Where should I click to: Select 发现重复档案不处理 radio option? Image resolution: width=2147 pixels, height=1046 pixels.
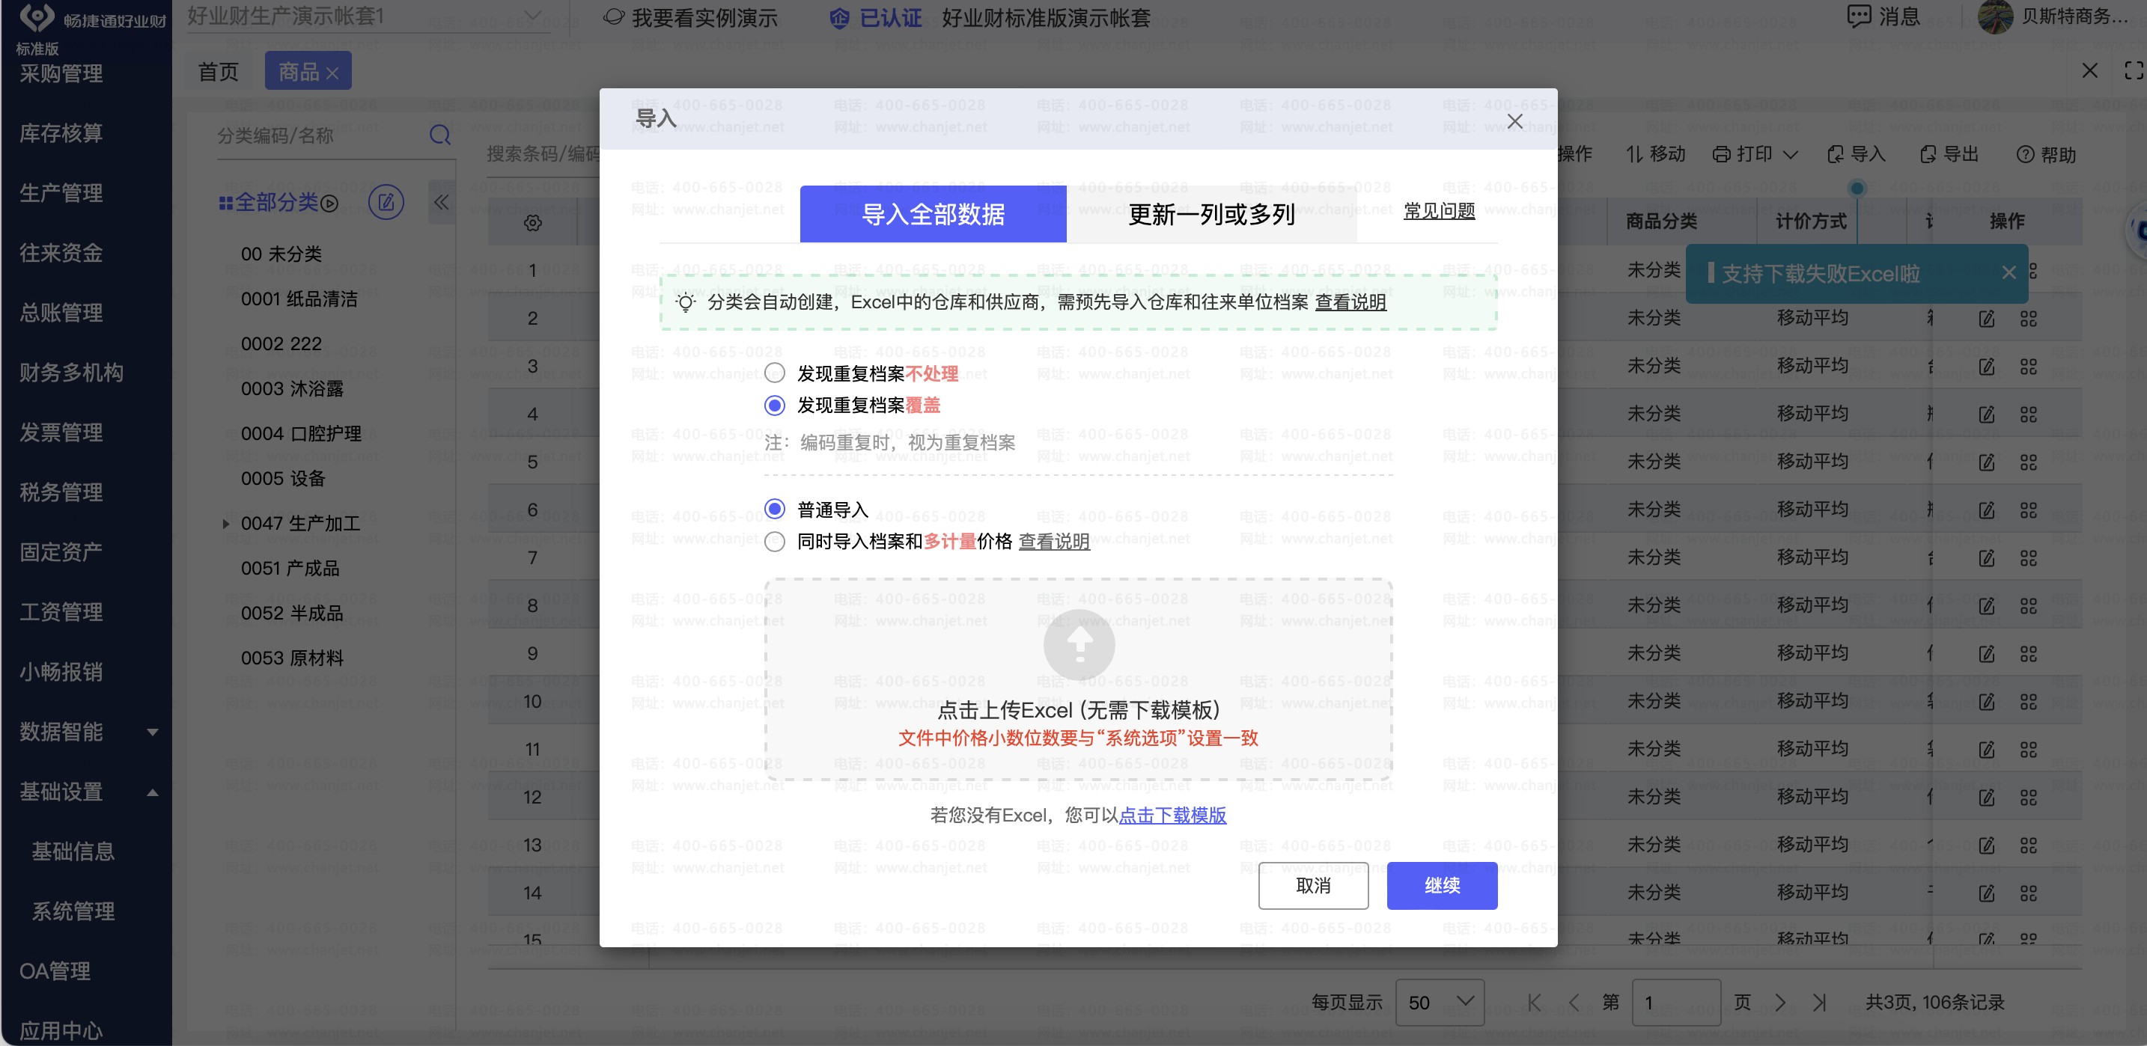tap(774, 373)
